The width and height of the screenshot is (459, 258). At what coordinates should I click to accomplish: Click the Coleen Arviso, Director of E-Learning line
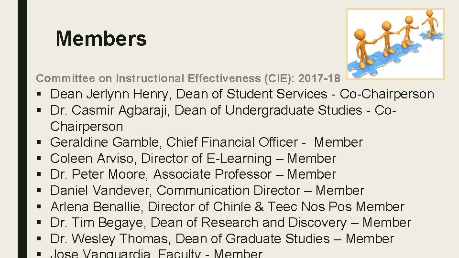(193, 159)
